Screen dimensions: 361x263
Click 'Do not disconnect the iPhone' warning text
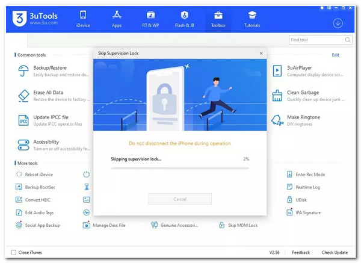click(x=179, y=143)
